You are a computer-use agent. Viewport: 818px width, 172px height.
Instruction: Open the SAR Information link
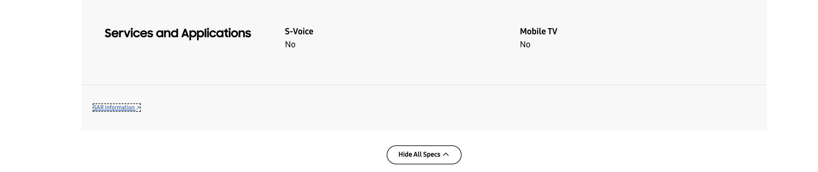114,108
